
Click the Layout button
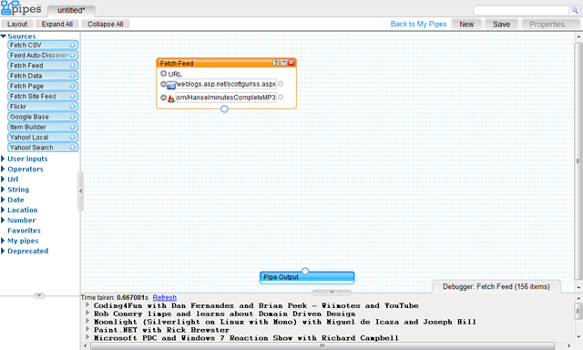17,24
